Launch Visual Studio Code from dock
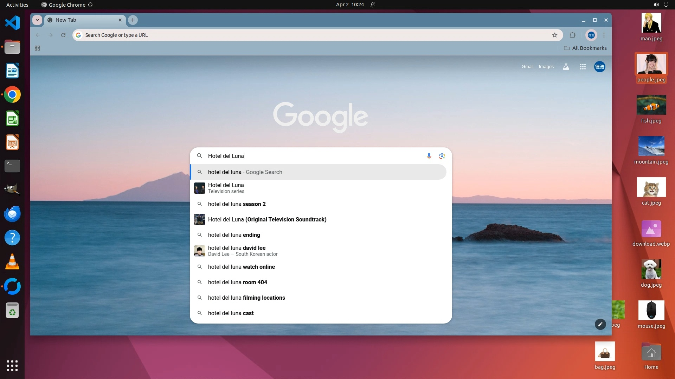The width and height of the screenshot is (675, 379). coord(12,23)
